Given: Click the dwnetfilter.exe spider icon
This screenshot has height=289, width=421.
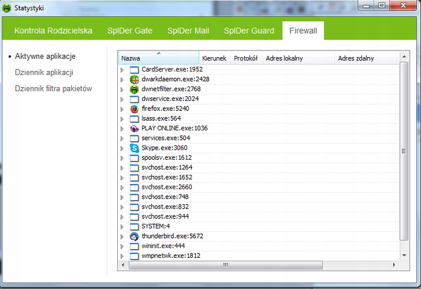Looking at the screenshot, I should tap(134, 89).
